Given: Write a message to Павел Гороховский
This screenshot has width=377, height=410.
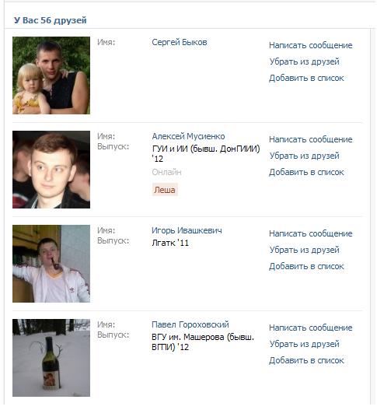Looking at the screenshot, I should (311, 328).
